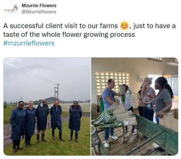Select the leftmost woman wearing glasses and raincoat
The image size is (181, 159).
(x=18, y=126)
